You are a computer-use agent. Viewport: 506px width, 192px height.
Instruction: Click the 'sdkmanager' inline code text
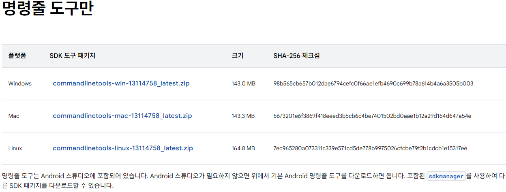point(446,176)
